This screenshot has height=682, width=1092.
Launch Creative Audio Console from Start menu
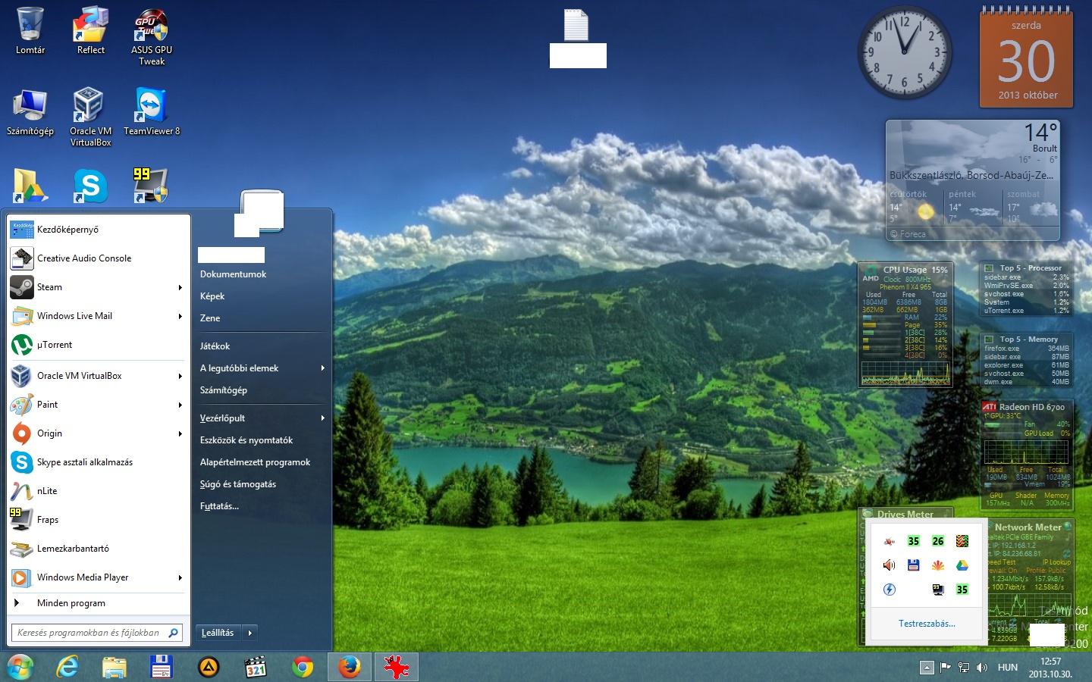(x=98, y=258)
